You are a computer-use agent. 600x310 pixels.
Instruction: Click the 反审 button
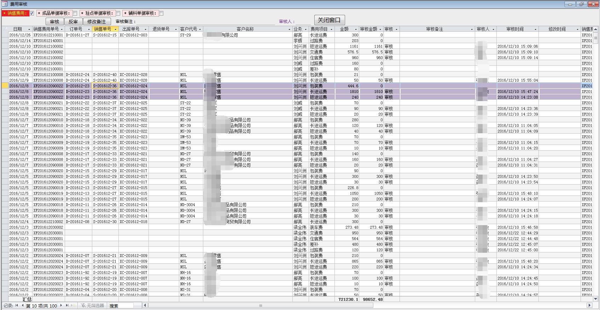[x=73, y=22]
